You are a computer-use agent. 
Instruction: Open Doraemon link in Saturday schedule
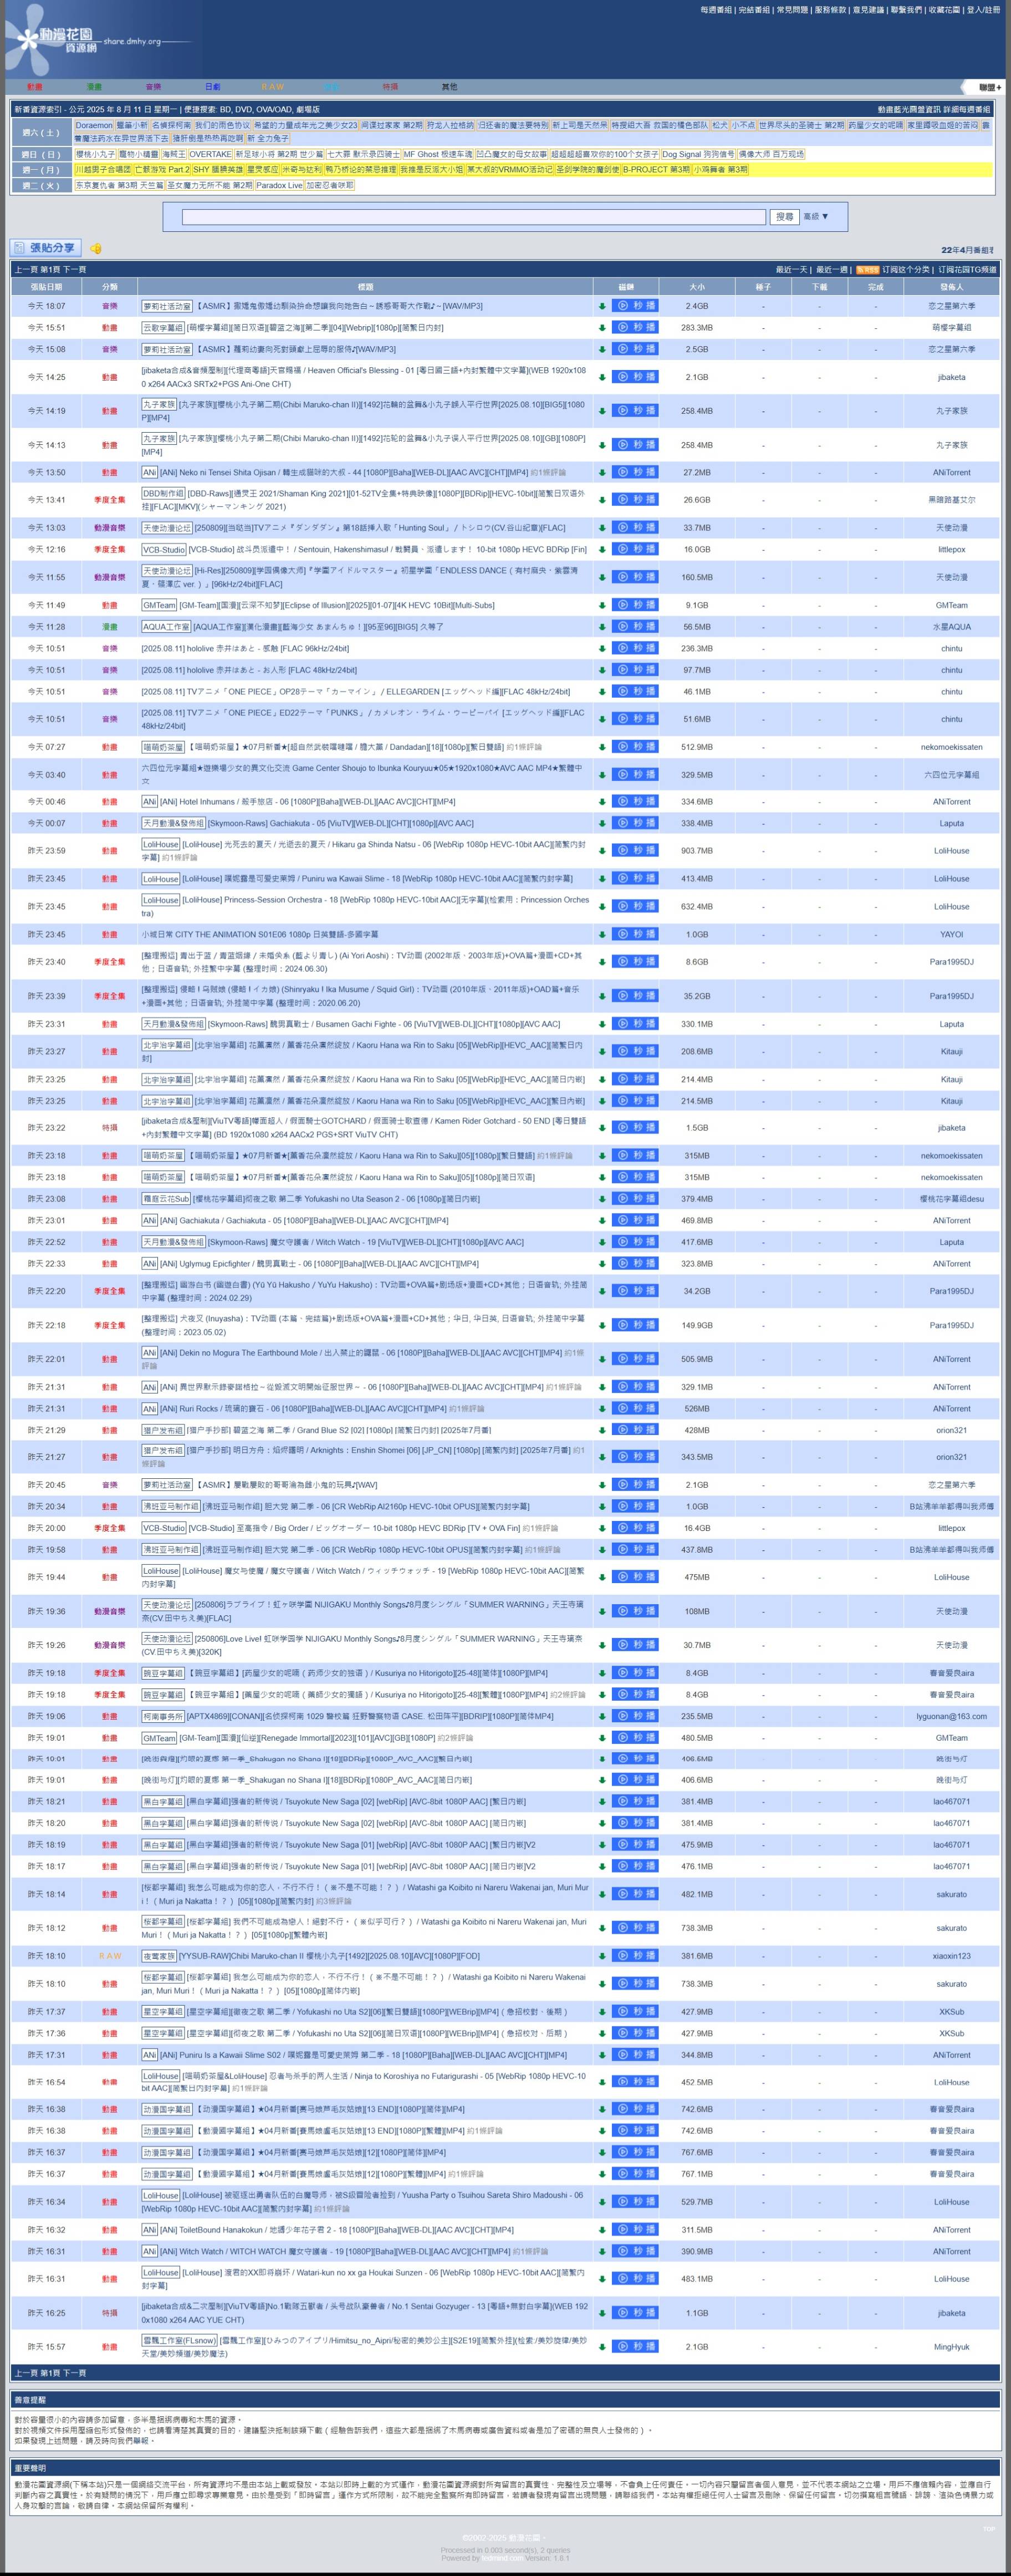pyautogui.click(x=94, y=126)
